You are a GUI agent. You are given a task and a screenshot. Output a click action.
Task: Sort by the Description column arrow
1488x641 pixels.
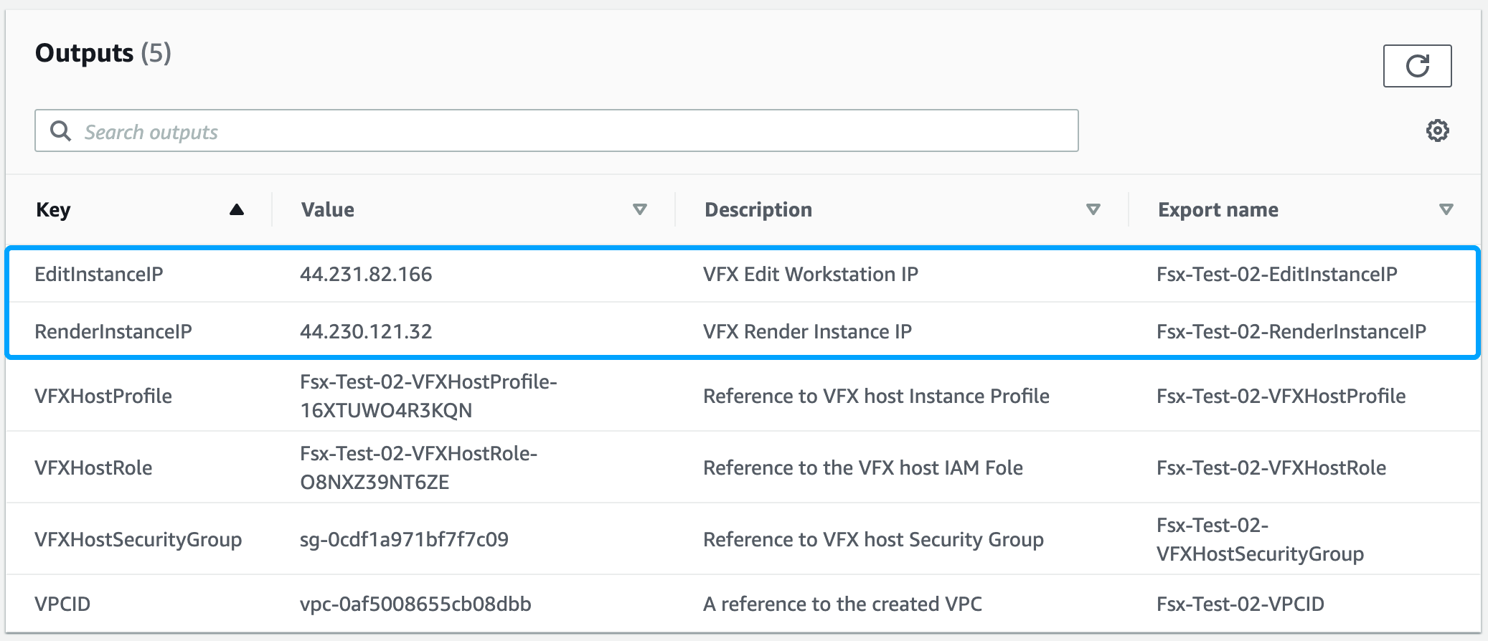click(1093, 209)
